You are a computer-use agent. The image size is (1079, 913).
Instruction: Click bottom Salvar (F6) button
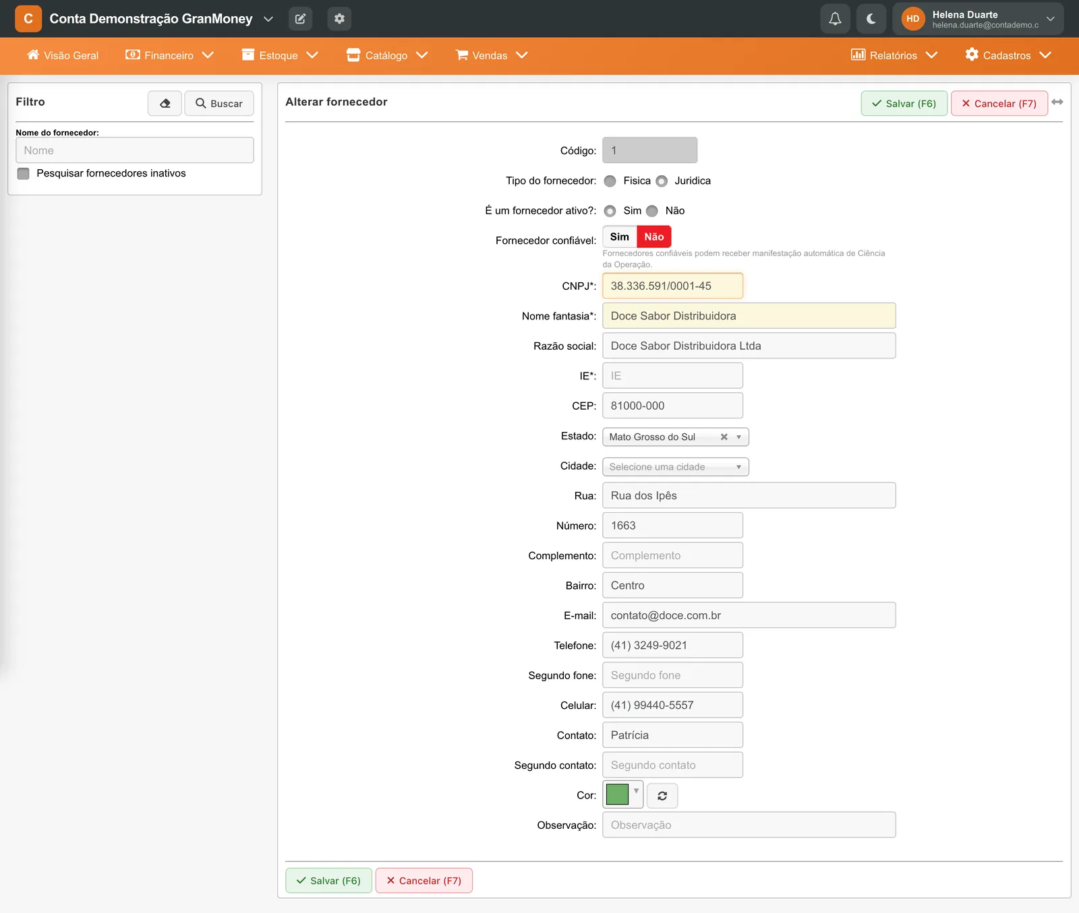point(329,881)
